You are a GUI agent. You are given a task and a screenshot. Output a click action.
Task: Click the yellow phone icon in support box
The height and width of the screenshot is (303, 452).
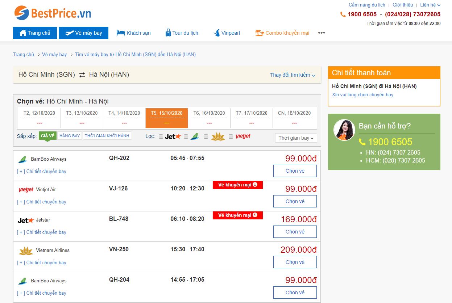(362, 142)
